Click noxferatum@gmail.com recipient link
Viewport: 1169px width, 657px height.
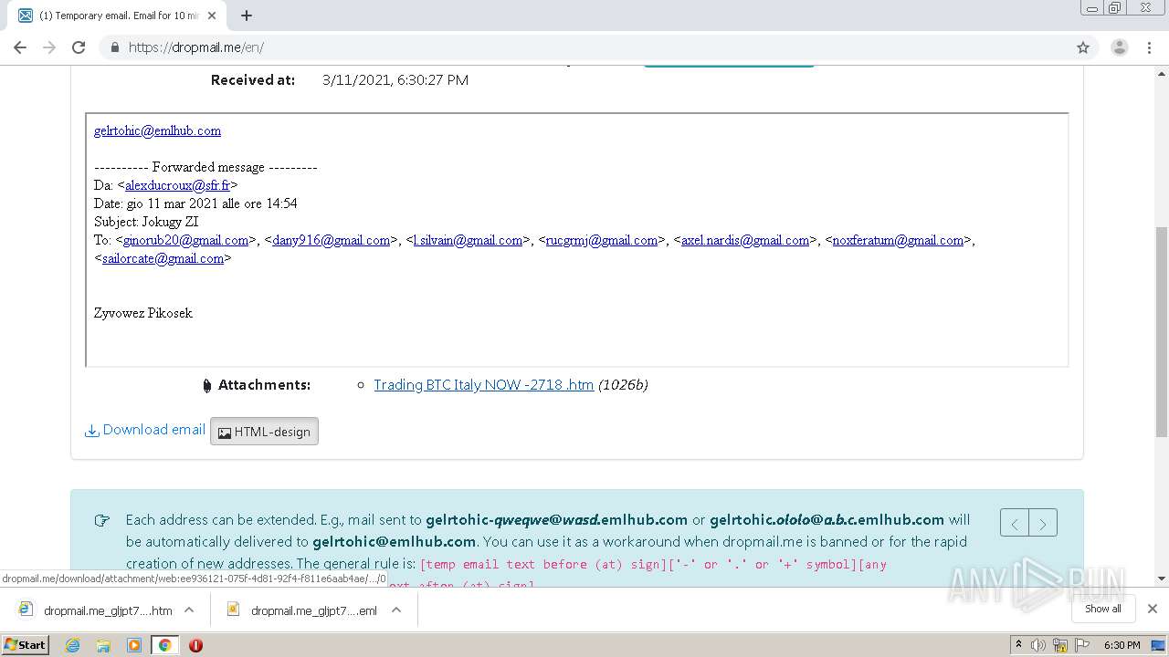898,240
